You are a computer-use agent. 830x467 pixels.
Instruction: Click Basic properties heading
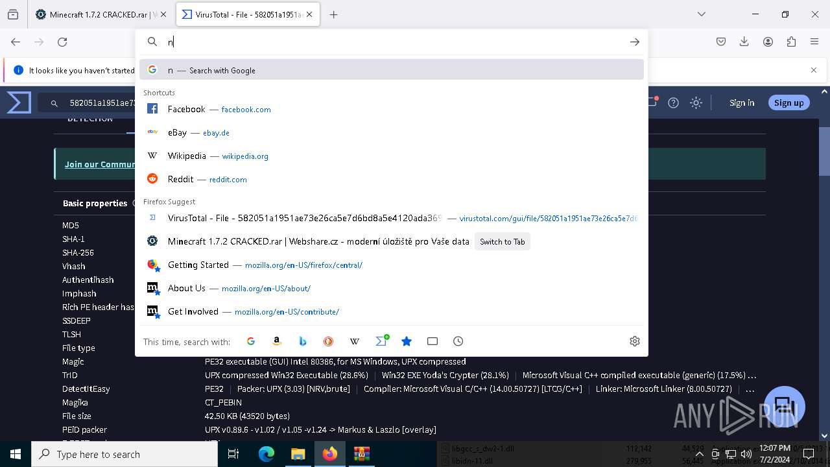point(95,203)
